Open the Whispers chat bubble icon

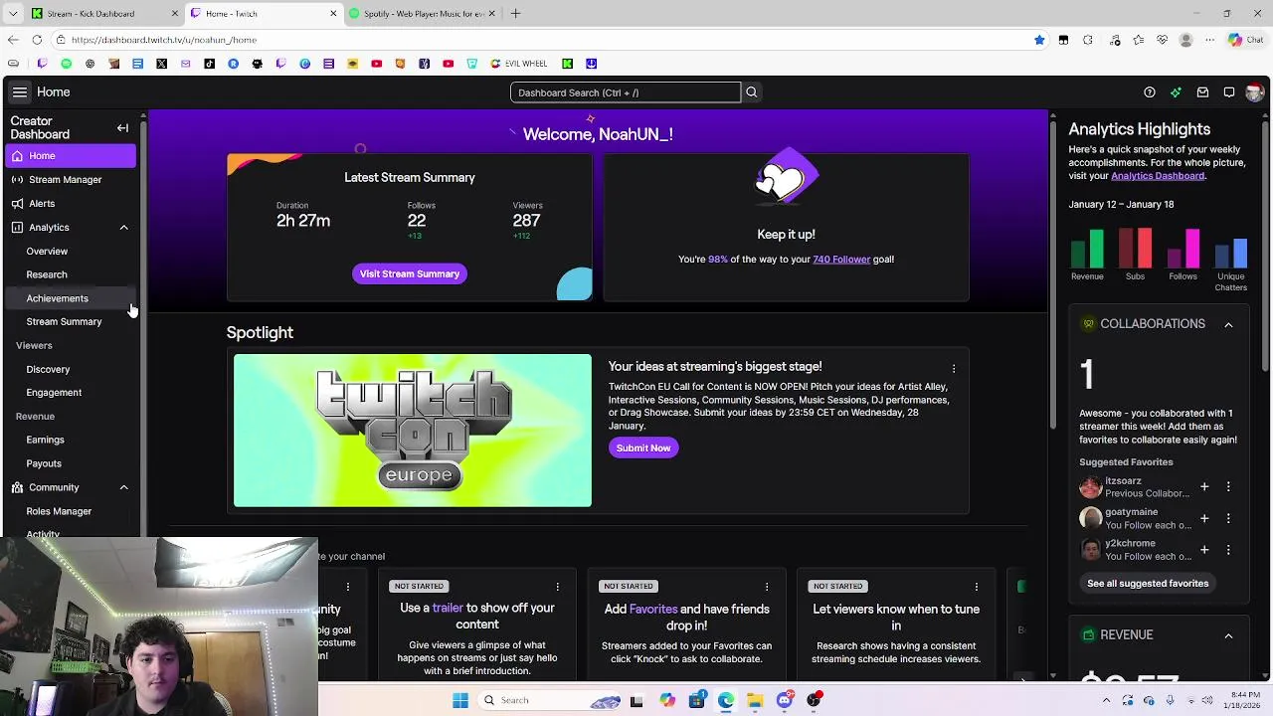click(1229, 92)
